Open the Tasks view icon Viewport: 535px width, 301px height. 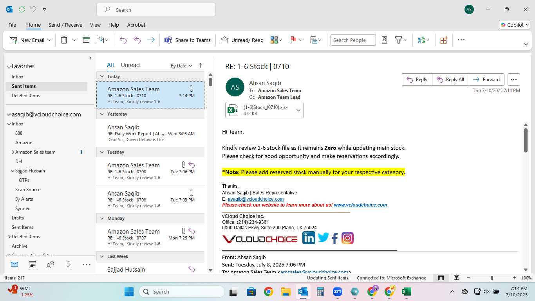coord(69,265)
